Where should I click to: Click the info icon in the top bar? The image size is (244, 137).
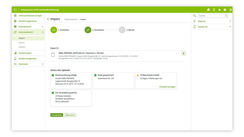225,10
